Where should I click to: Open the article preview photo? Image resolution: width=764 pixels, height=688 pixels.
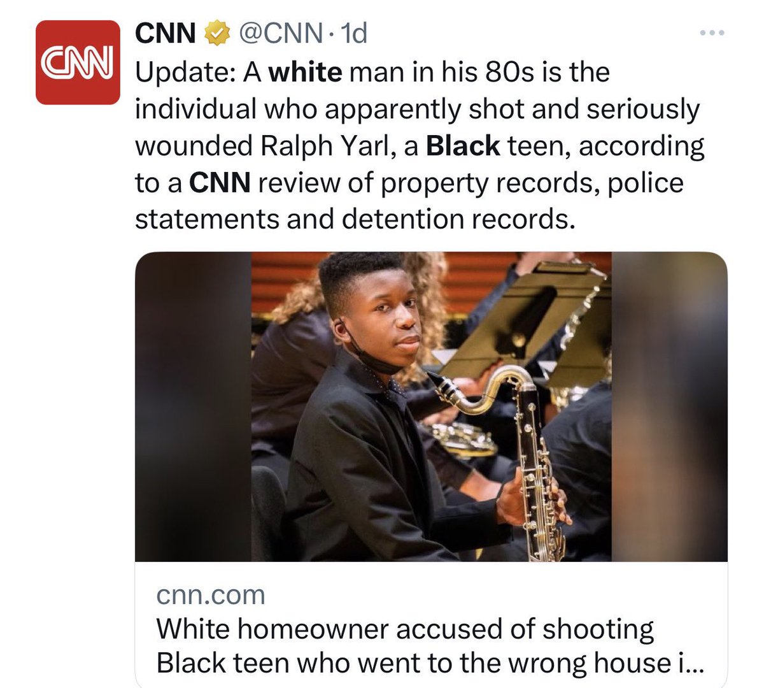(431, 406)
